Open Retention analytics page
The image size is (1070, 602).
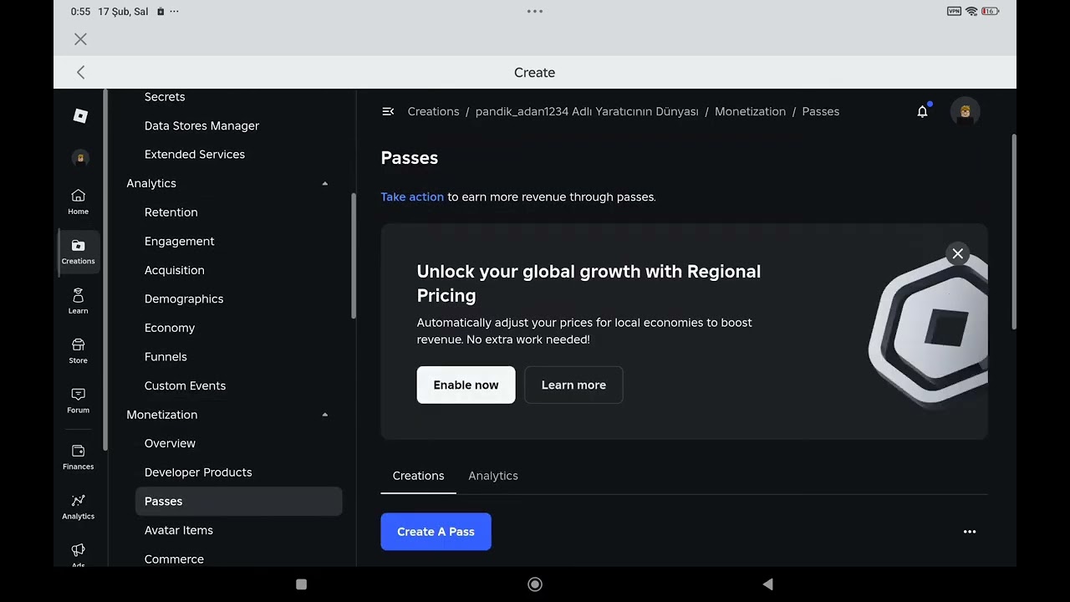171,212
